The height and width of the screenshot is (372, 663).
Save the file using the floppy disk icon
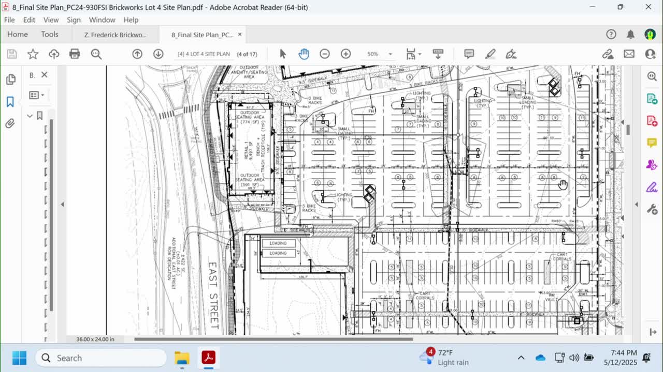pyautogui.click(x=11, y=54)
